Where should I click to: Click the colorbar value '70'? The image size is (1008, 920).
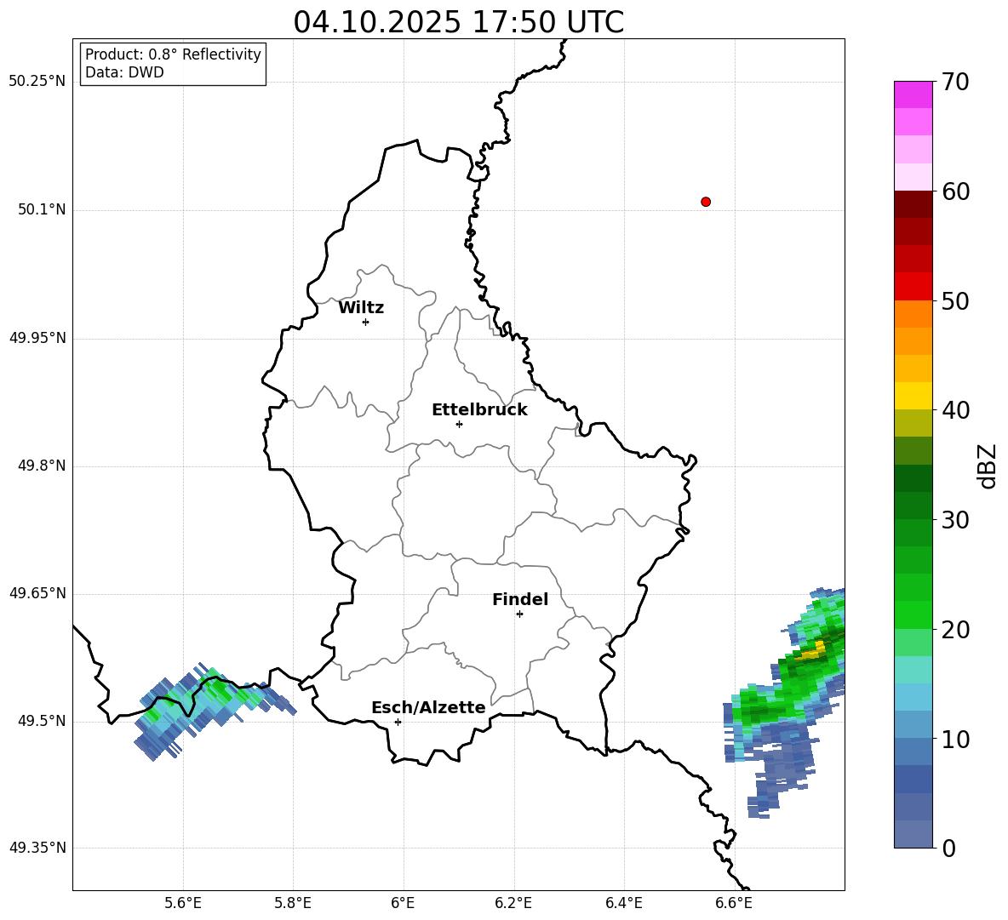click(x=955, y=83)
